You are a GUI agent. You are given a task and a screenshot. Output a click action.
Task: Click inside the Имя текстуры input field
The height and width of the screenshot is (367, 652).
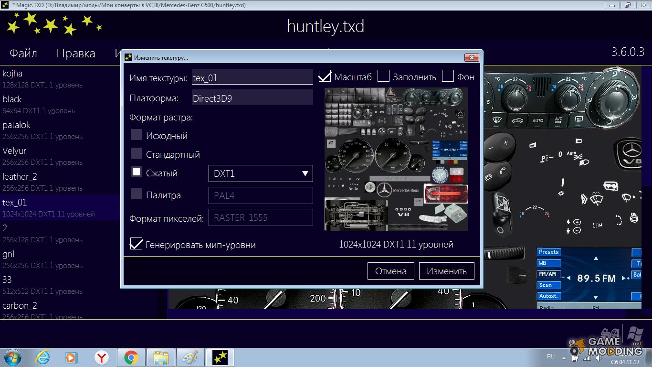[x=252, y=77]
